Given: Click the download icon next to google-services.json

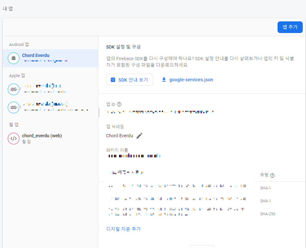Looking at the screenshot, I should (x=164, y=80).
